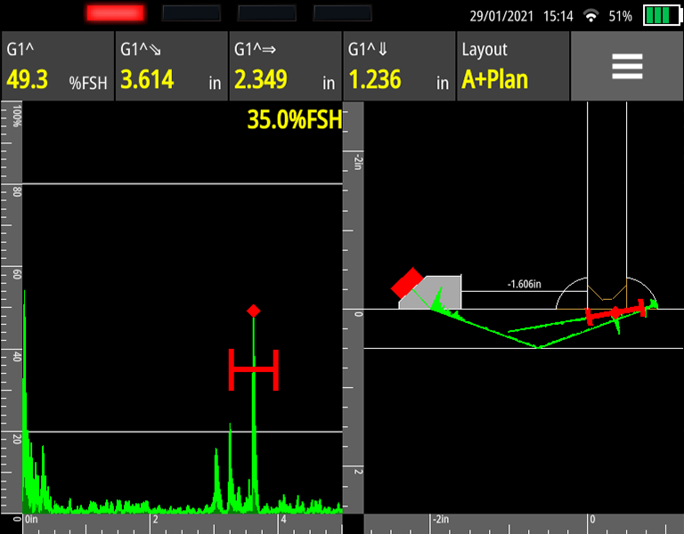Screen dimensions: 684x534
Task: Tap the battery status icon
Action: tap(660, 16)
